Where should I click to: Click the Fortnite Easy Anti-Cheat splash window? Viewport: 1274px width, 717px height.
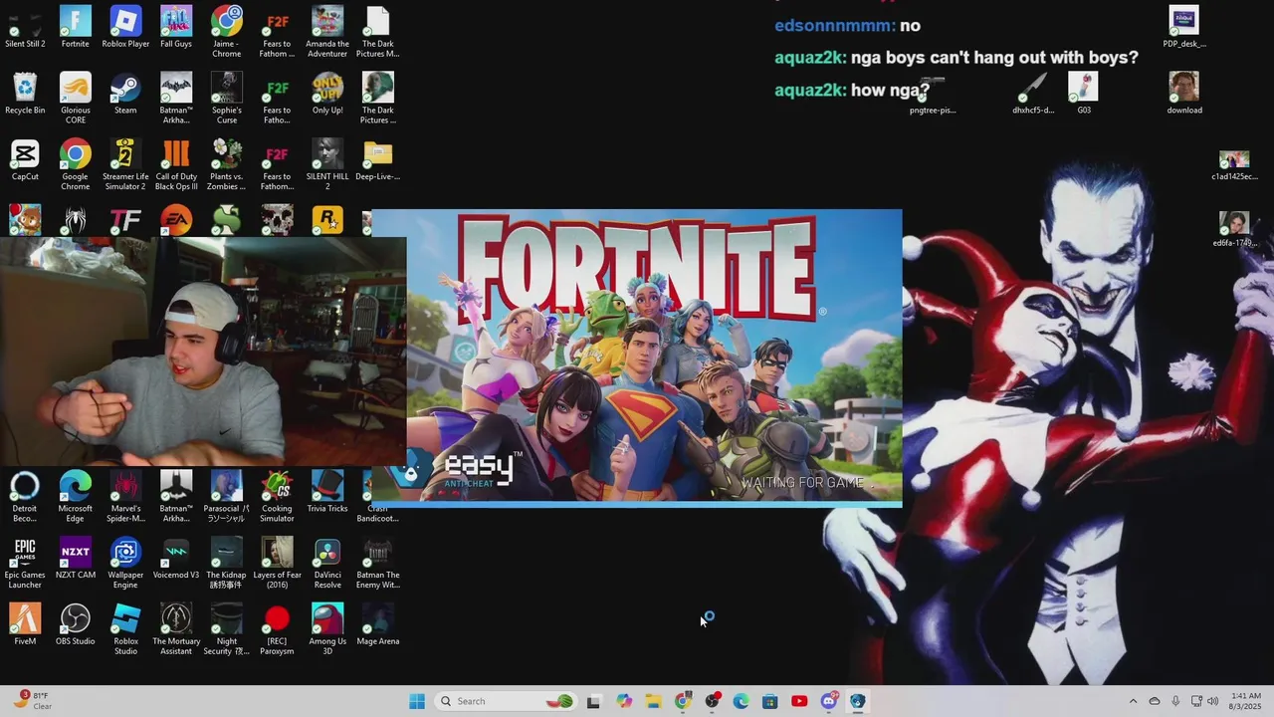(x=637, y=357)
